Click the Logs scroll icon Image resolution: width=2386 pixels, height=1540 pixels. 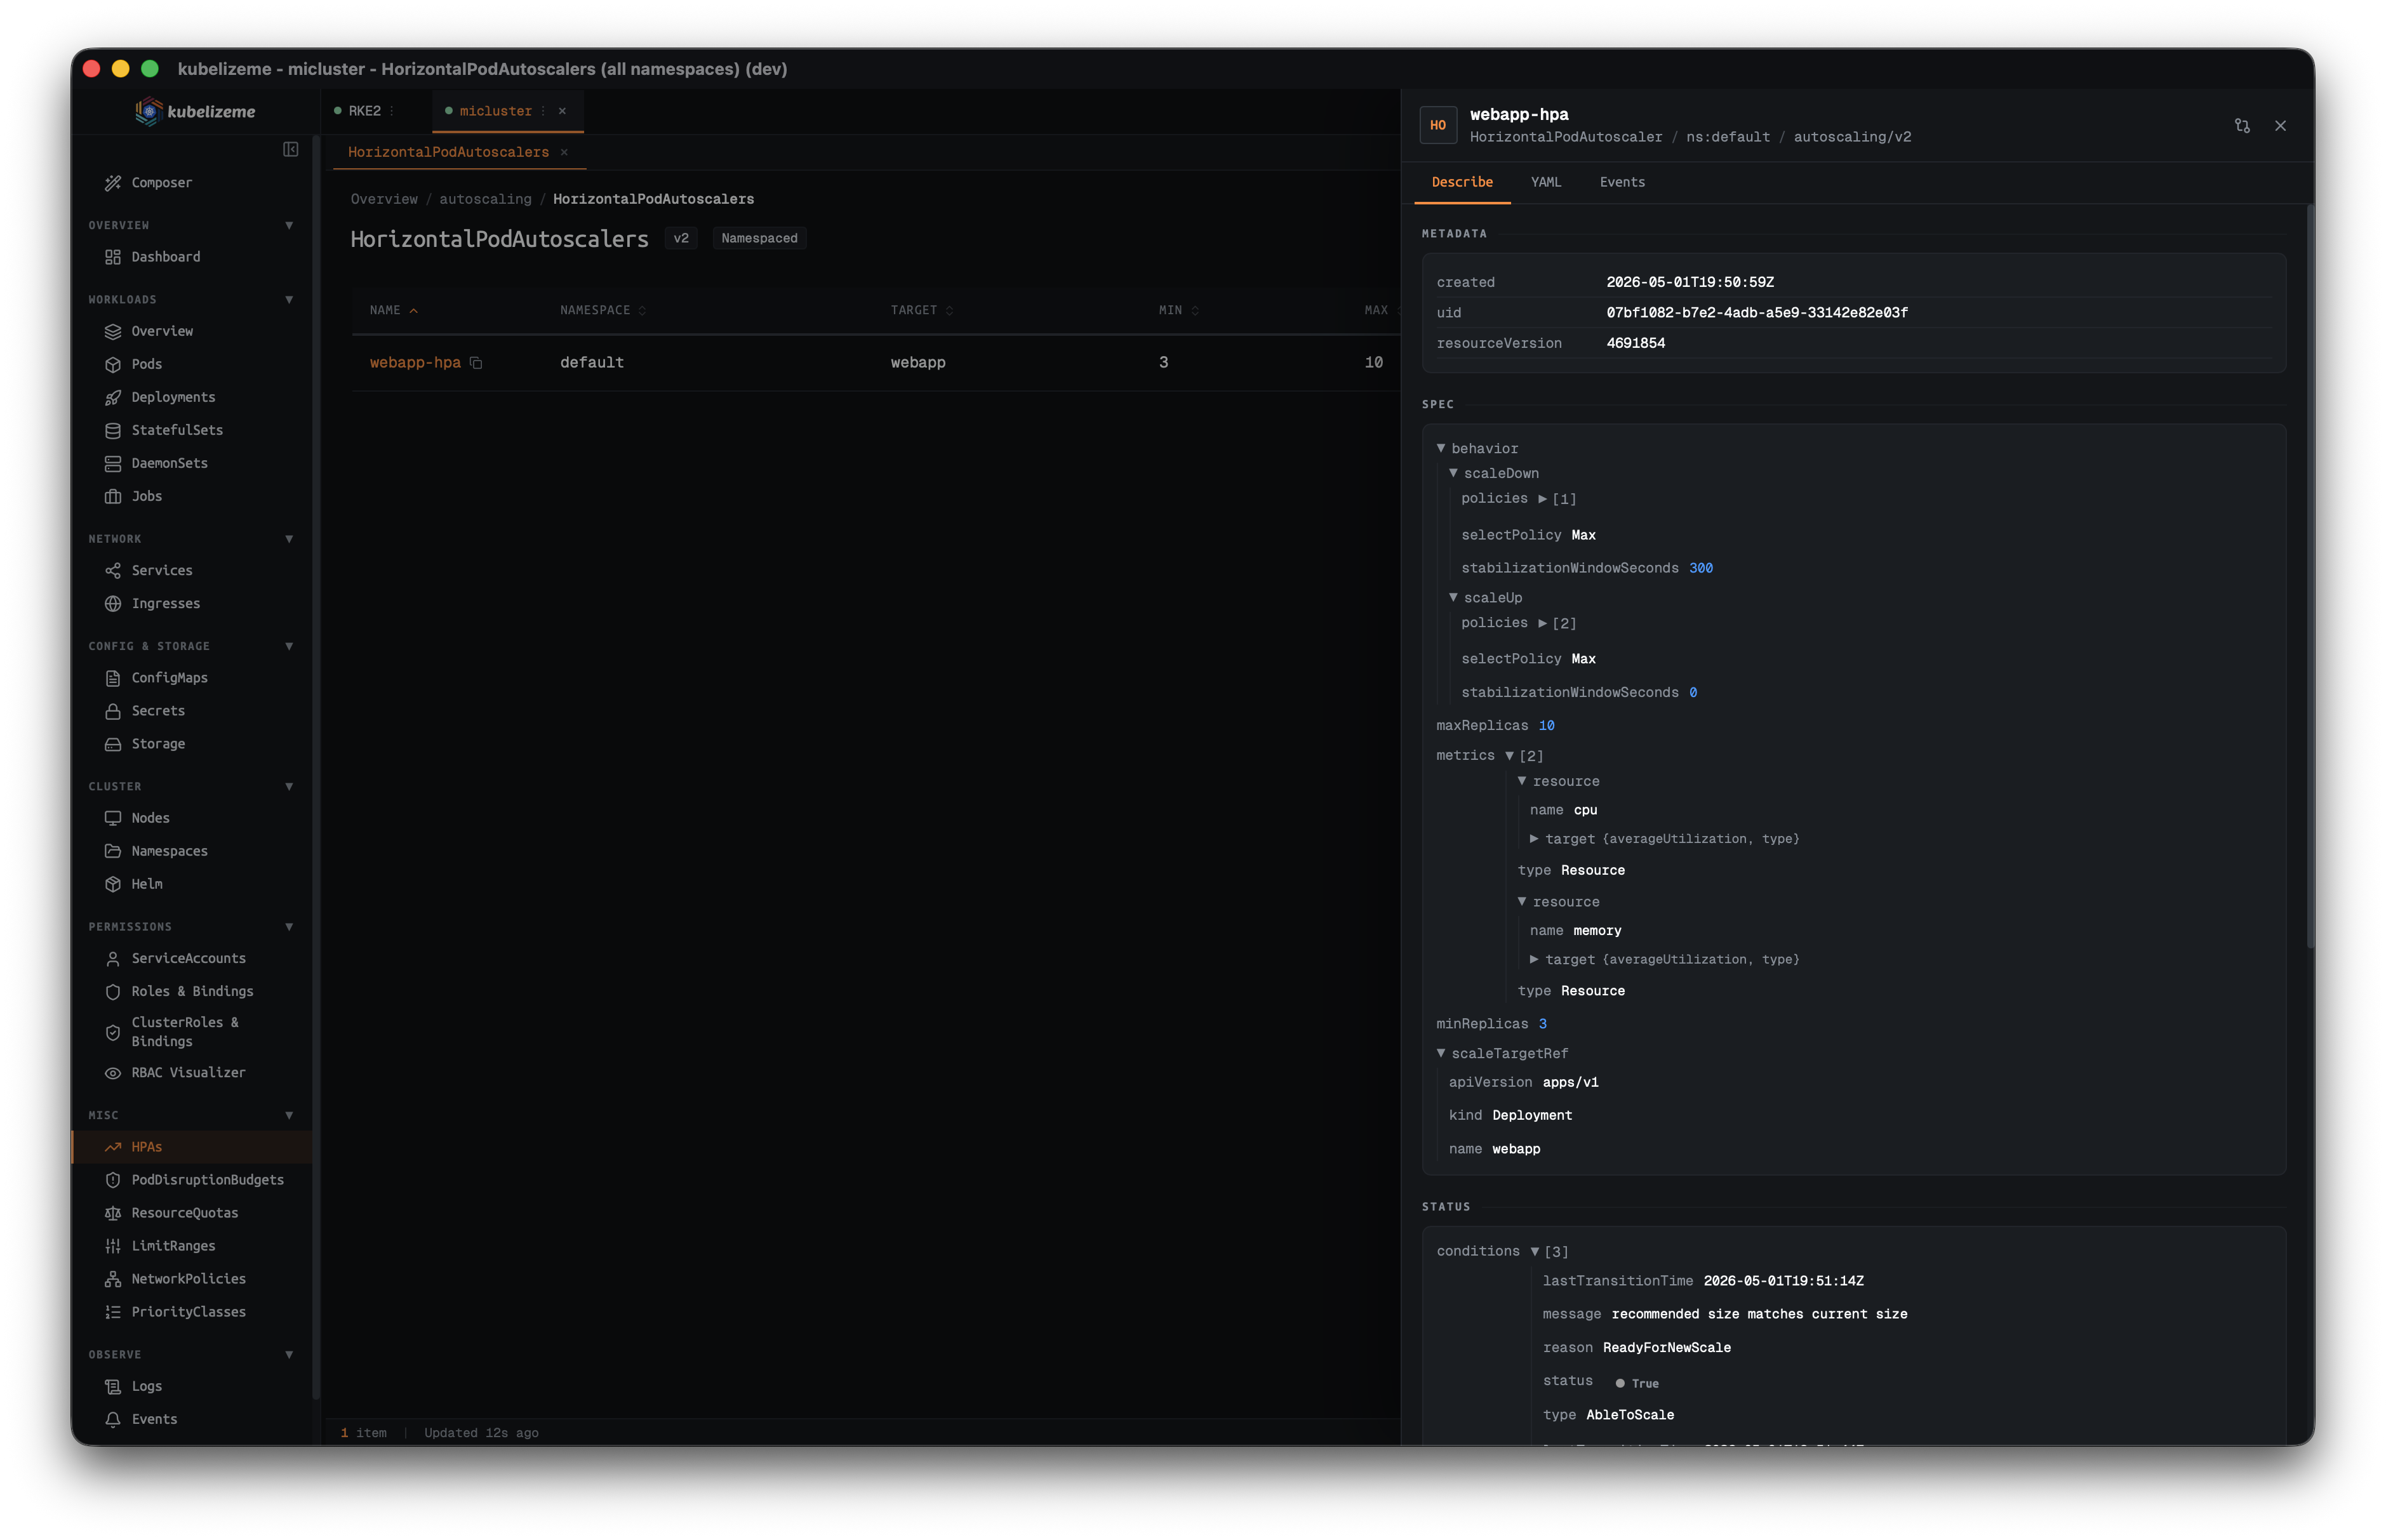pos(113,1386)
